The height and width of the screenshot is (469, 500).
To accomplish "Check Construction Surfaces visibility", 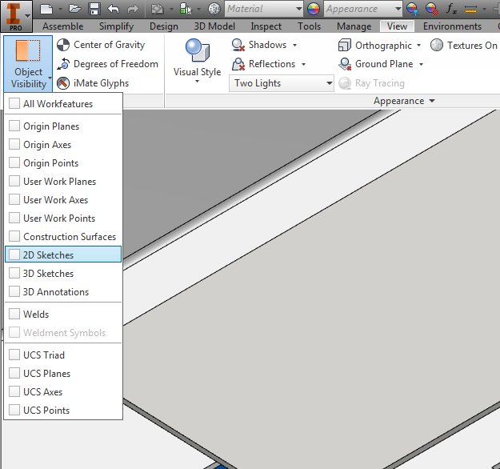I will [14, 236].
